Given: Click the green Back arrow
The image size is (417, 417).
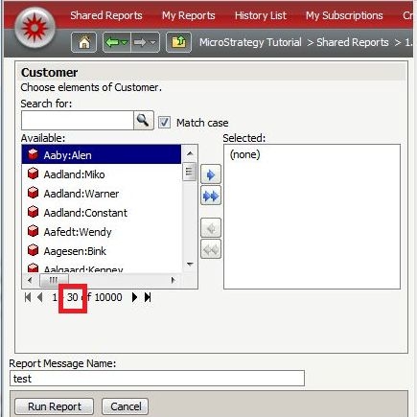Looking at the screenshot, I should point(113,42).
